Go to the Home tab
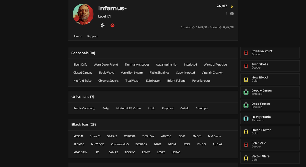 pyautogui.click(x=78, y=36)
